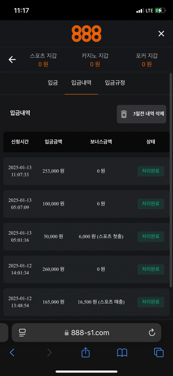173x376 pixels.
Task: Select the 스포츠 지갑 balance
Action: 43,60
